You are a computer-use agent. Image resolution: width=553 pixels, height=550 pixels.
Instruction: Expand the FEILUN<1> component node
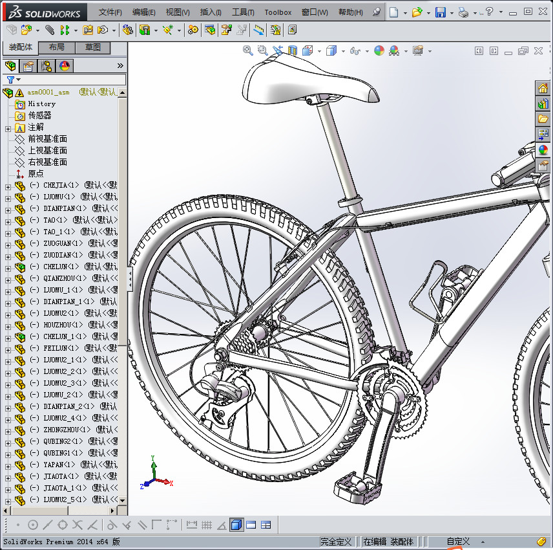pyautogui.click(x=8, y=350)
